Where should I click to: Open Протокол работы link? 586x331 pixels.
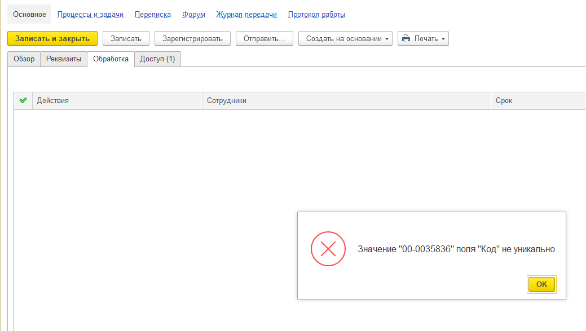pyautogui.click(x=316, y=14)
